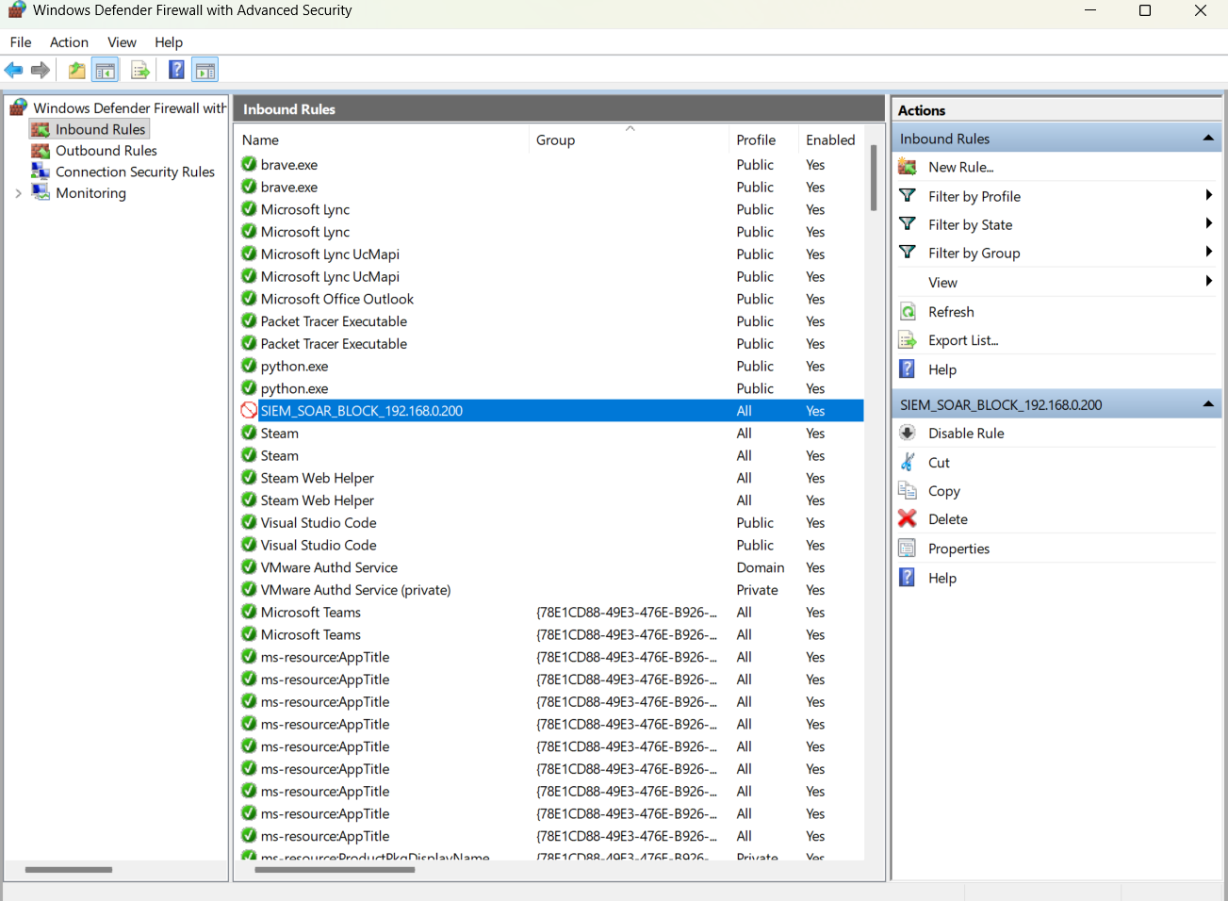This screenshot has height=901, width=1228.
Task: Select the root Windows Defender Firewall tree node
Action: coord(129,108)
